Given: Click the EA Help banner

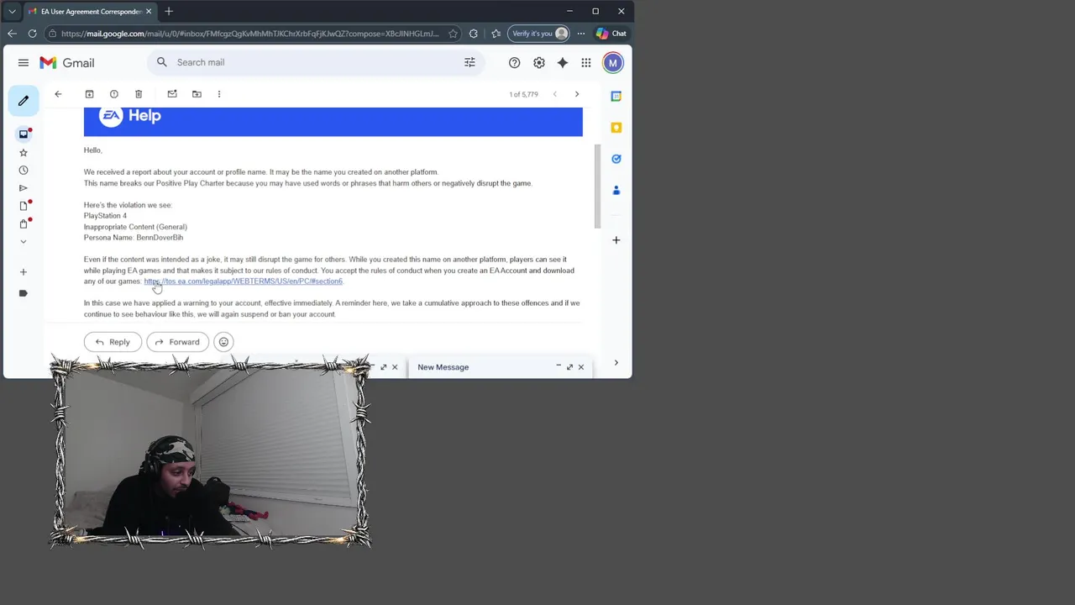Looking at the screenshot, I should click(x=333, y=121).
